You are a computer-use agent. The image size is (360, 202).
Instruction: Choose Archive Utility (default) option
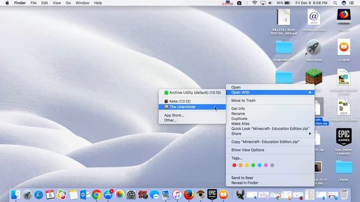(x=192, y=93)
